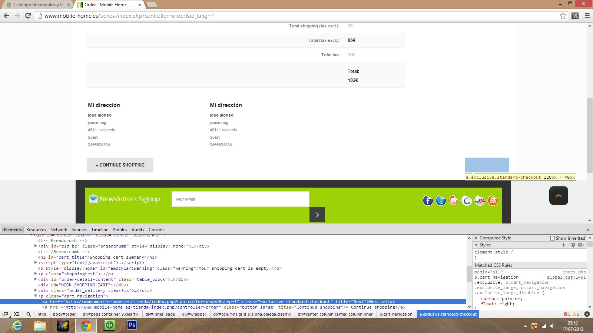The image size is (593, 333).
Task: Enable the Show inherited checkbox
Action: [x=553, y=238]
